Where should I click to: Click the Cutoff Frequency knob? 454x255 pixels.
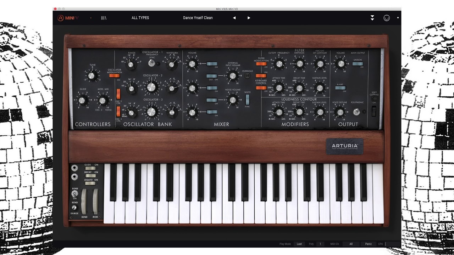pos(279,64)
